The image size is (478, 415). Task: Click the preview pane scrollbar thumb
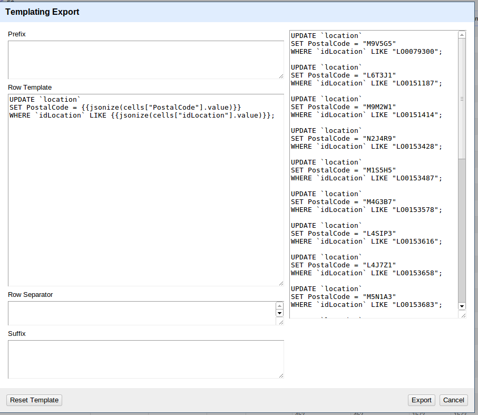pos(462,98)
